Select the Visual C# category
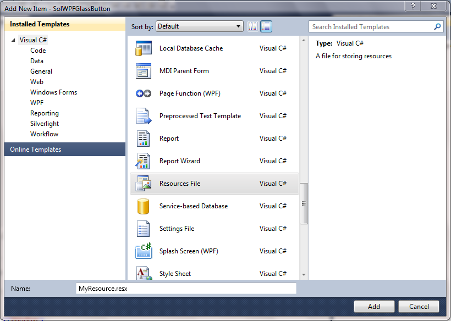The image size is (451, 321). [x=33, y=40]
